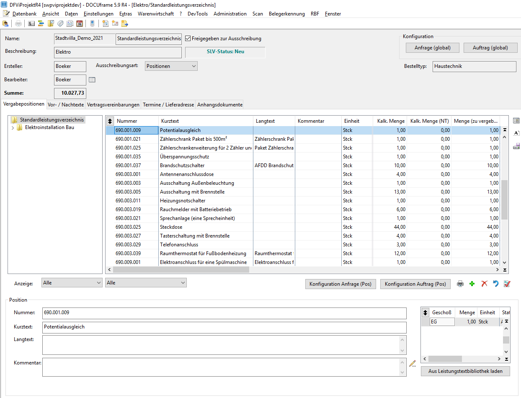The height and width of the screenshot is (398, 521).
Task: Click the text 'A' icon right of table
Action: pos(516,133)
